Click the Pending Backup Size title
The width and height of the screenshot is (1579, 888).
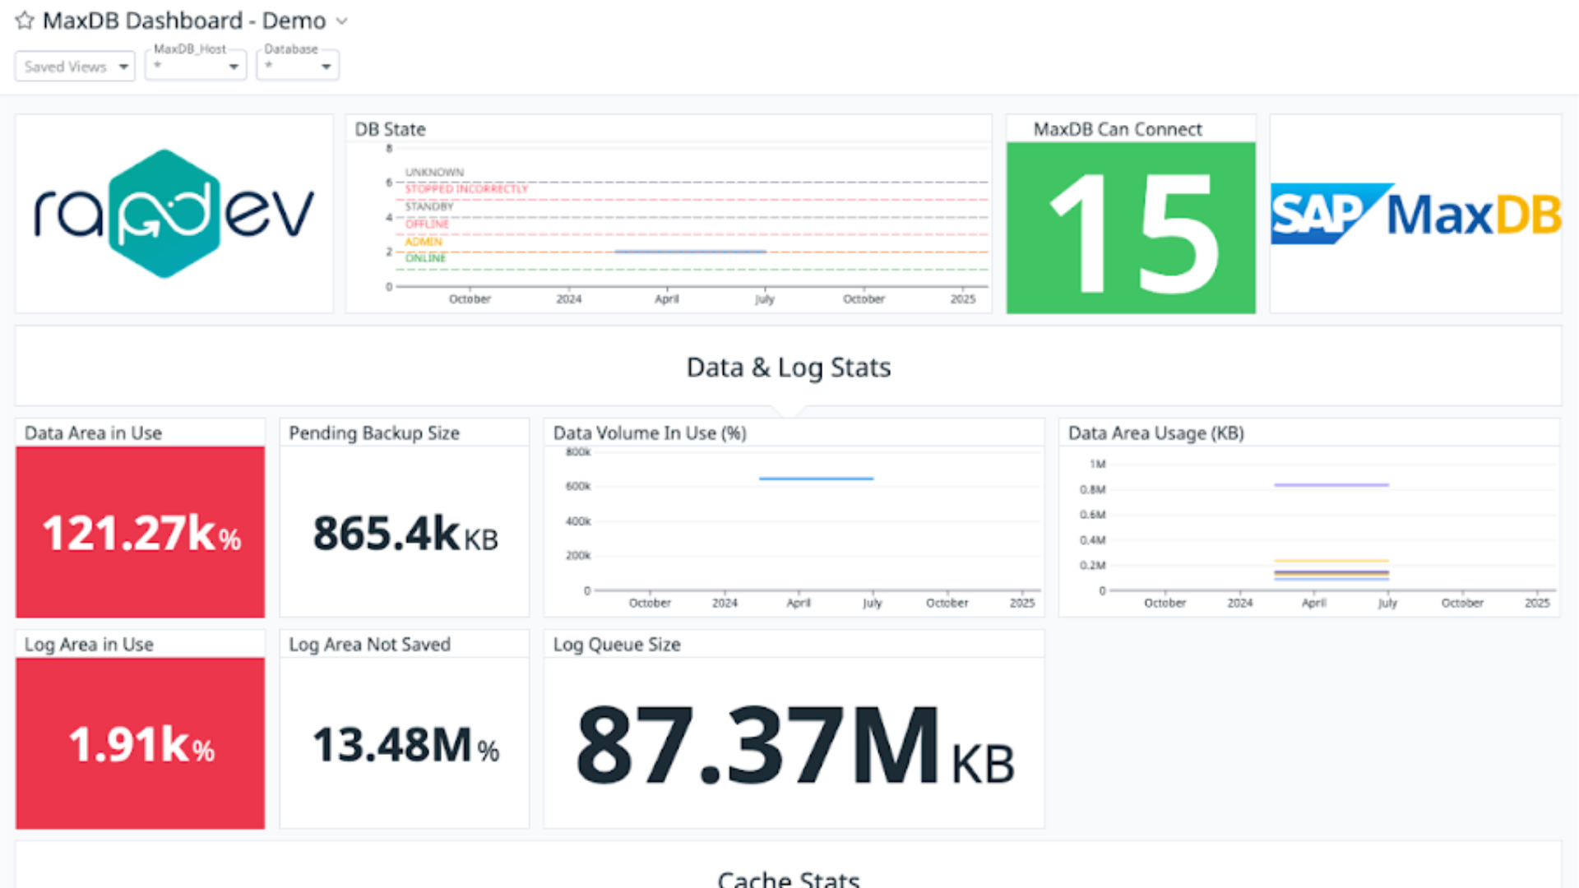pyautogui.click(x=374, y=433)
